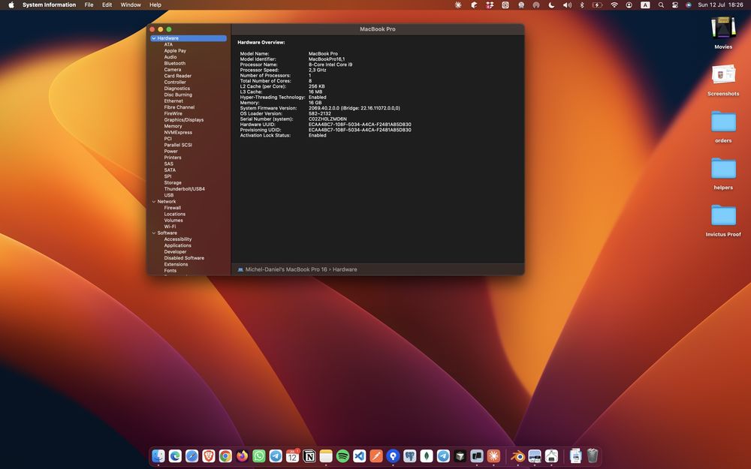The image size is (751, 469).
Task: Click the Bluetooth icon in menu bar
Action: tap(582, 5)
